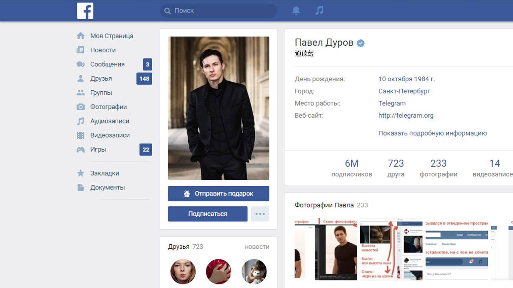This screenshot has width=513, height=288.
Task: Open the third photo thumbnail showing header mockup
Action: tap(456, 249)
